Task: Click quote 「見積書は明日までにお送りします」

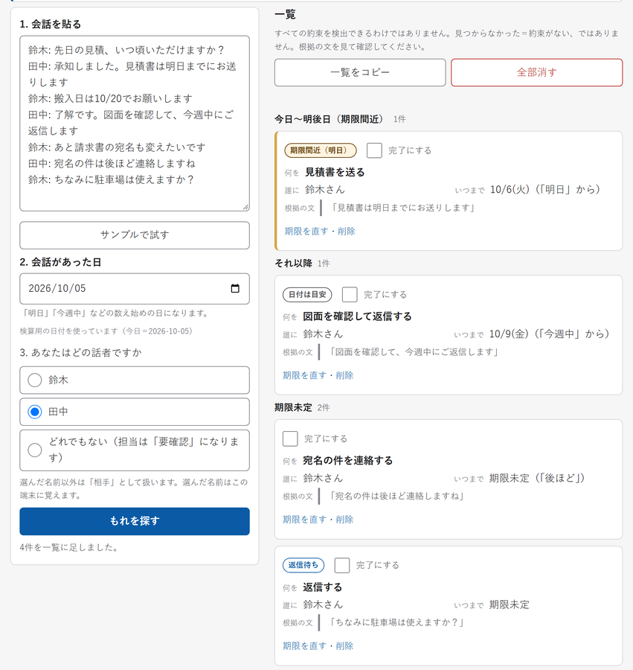Action: tap(403, 208)
